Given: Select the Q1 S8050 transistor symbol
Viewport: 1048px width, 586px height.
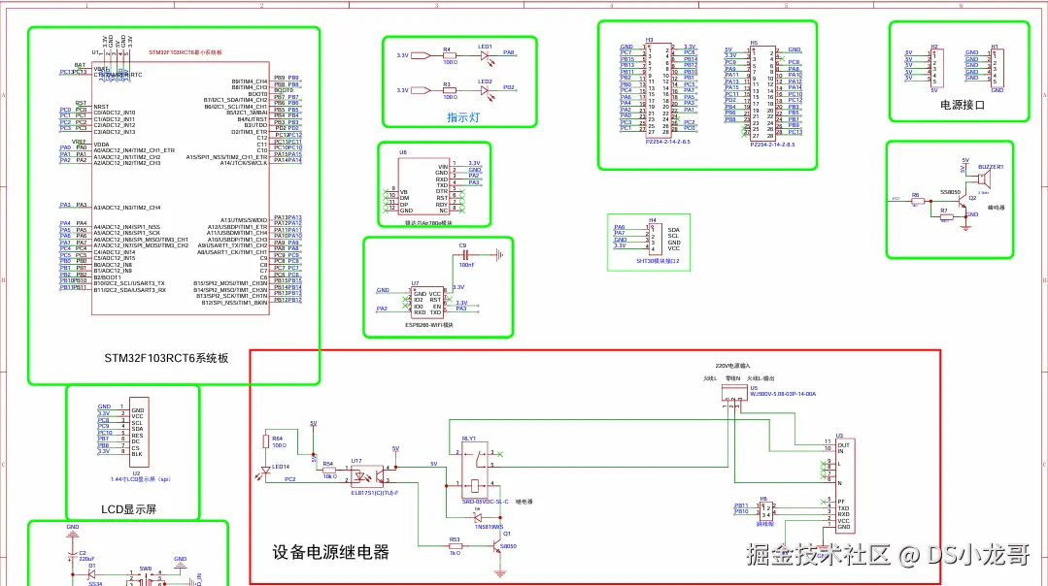Looking at the screenshot, I should click(496, 546).
